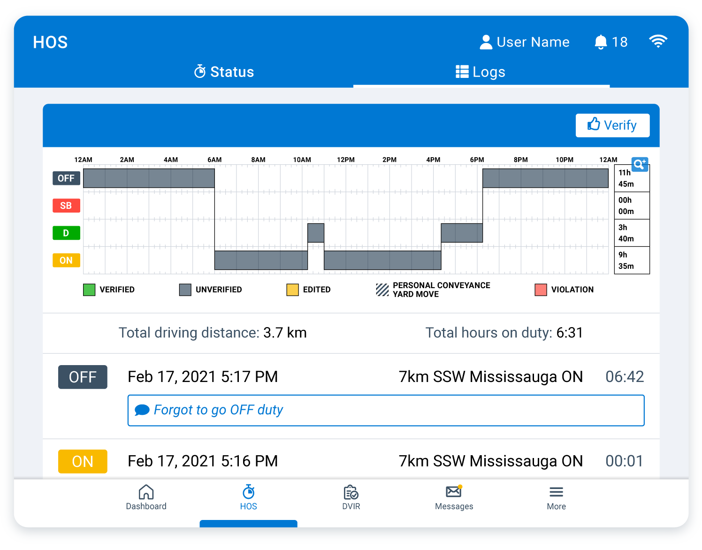Open the 'Forgot to go OFF duty' comment
702x550 pixels.
click(x=386, y=411)
